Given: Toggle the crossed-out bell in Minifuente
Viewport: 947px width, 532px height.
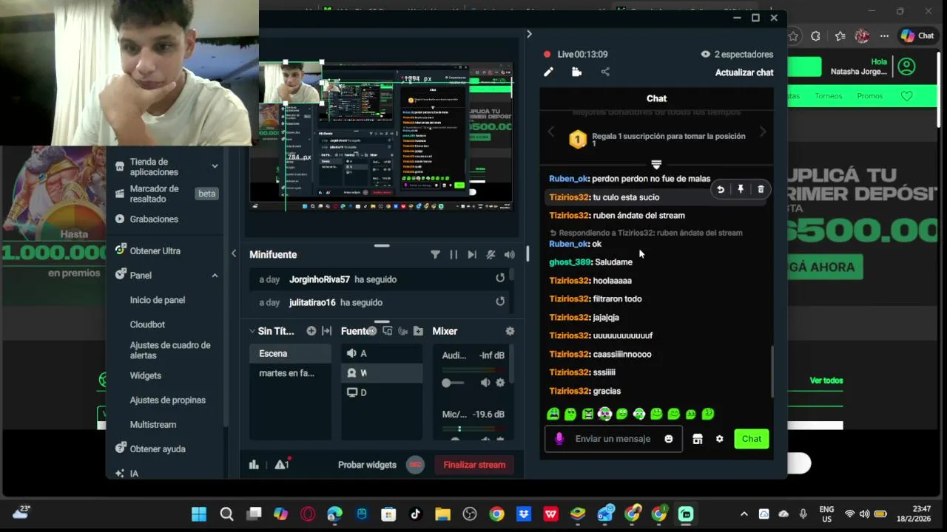Looking at the screenshot, I should click(491, 254).
